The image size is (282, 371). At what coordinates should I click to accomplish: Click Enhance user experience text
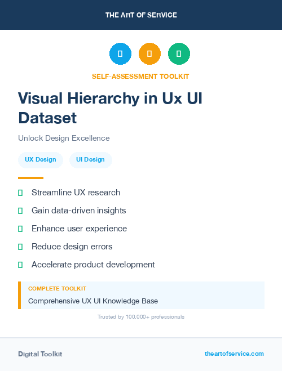pyautogui.click(x=79, y=229)
